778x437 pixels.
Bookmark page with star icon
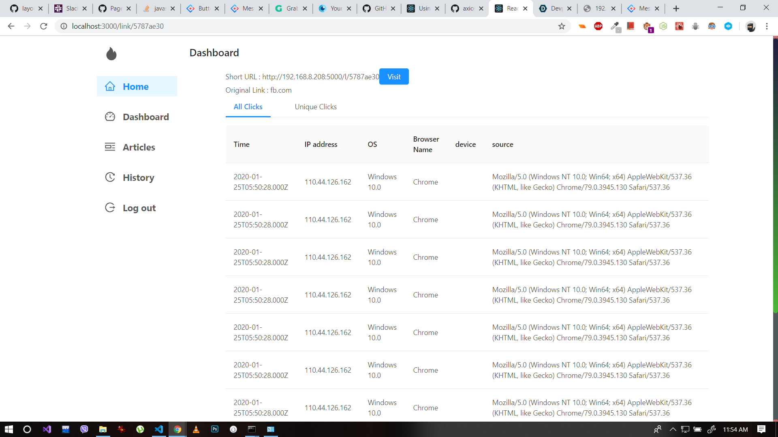pyautogui.click(x=562, y=26)
